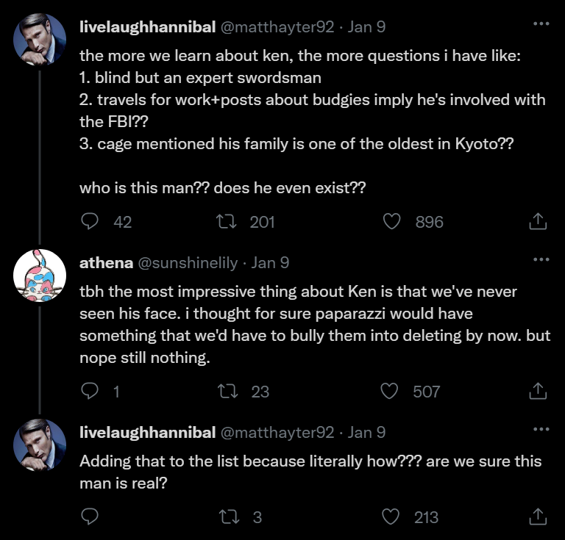Share the first livelaughhannibal tweet
This screenshot has width=565, height=540.
[538, 221]
